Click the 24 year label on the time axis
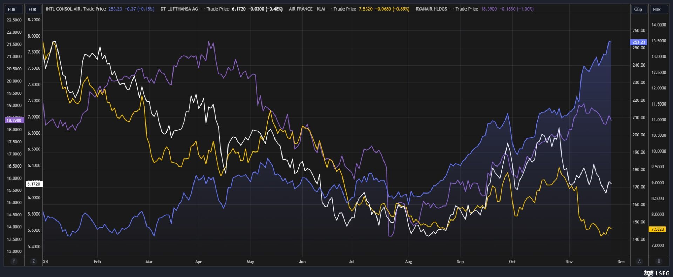The height and width of the screenshot is (277, 673). (46, 262)
